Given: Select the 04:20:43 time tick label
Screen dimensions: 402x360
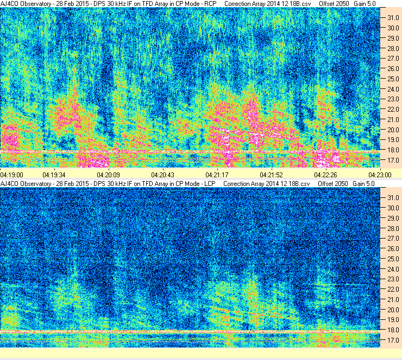Looking at the screenshot, I should pyautogui.click(x=162, y=175).
